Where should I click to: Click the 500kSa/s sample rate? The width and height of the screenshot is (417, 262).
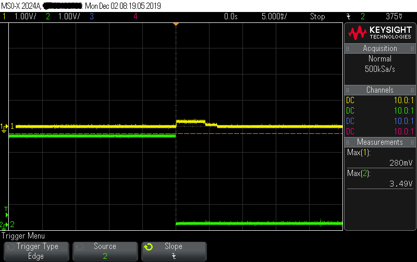coord(380,69)
